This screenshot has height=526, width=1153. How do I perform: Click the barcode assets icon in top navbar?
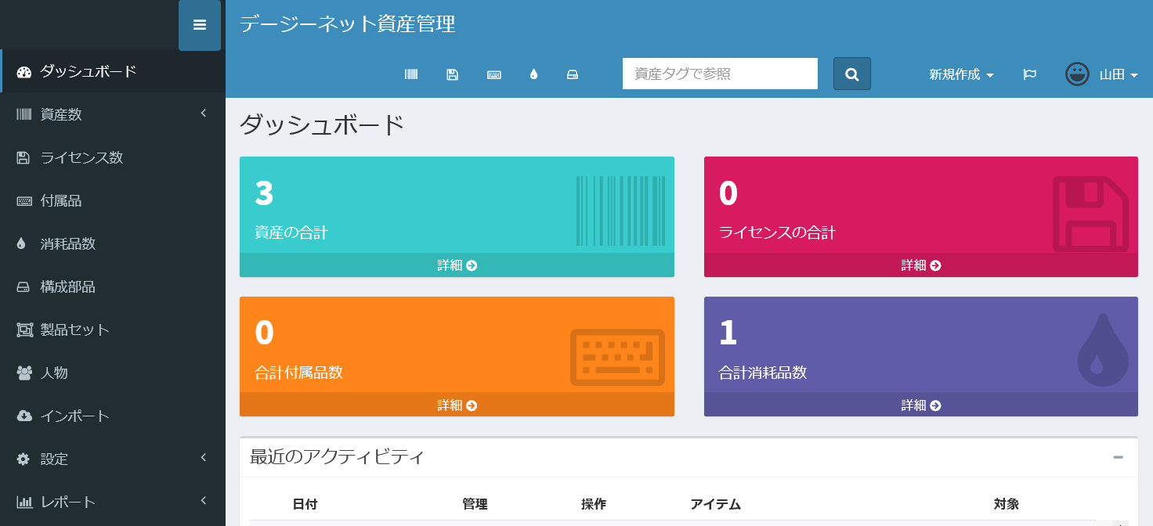click(411, 74)
